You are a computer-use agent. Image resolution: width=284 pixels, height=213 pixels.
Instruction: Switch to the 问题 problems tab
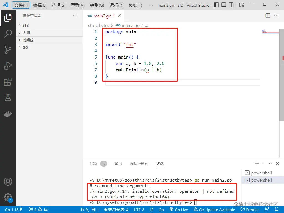pos(98,164)
